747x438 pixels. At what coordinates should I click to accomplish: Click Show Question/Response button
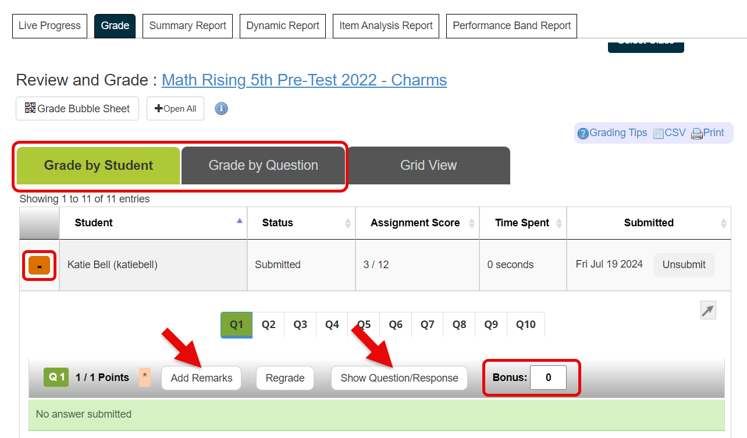click(400, 378)
